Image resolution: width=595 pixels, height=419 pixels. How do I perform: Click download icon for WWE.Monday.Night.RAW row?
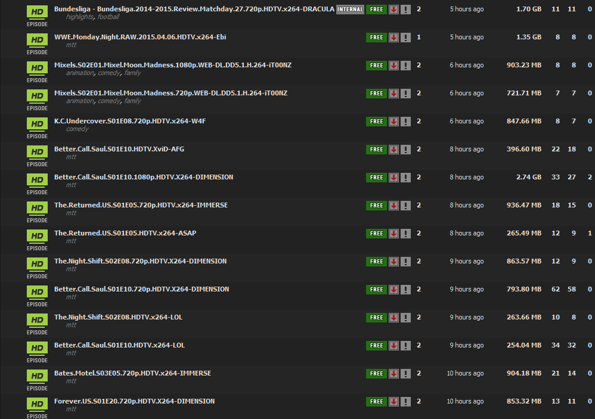393,38
